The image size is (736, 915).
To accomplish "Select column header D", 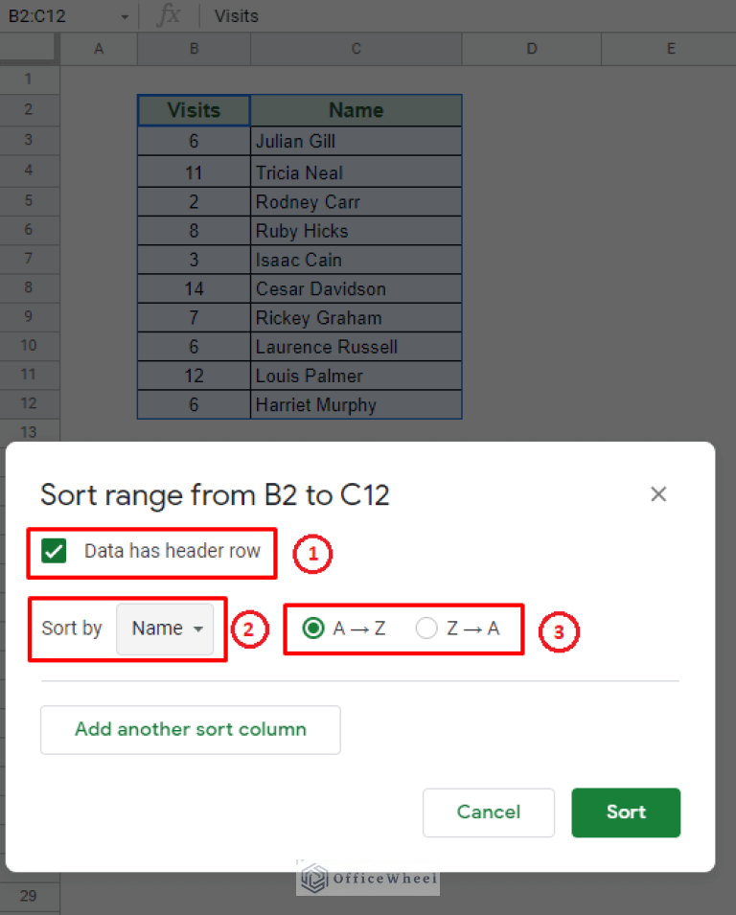I will click(x=531, y=48).
